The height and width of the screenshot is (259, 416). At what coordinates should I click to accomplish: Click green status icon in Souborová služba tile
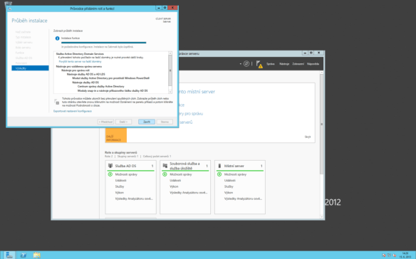tap(165, 174)
